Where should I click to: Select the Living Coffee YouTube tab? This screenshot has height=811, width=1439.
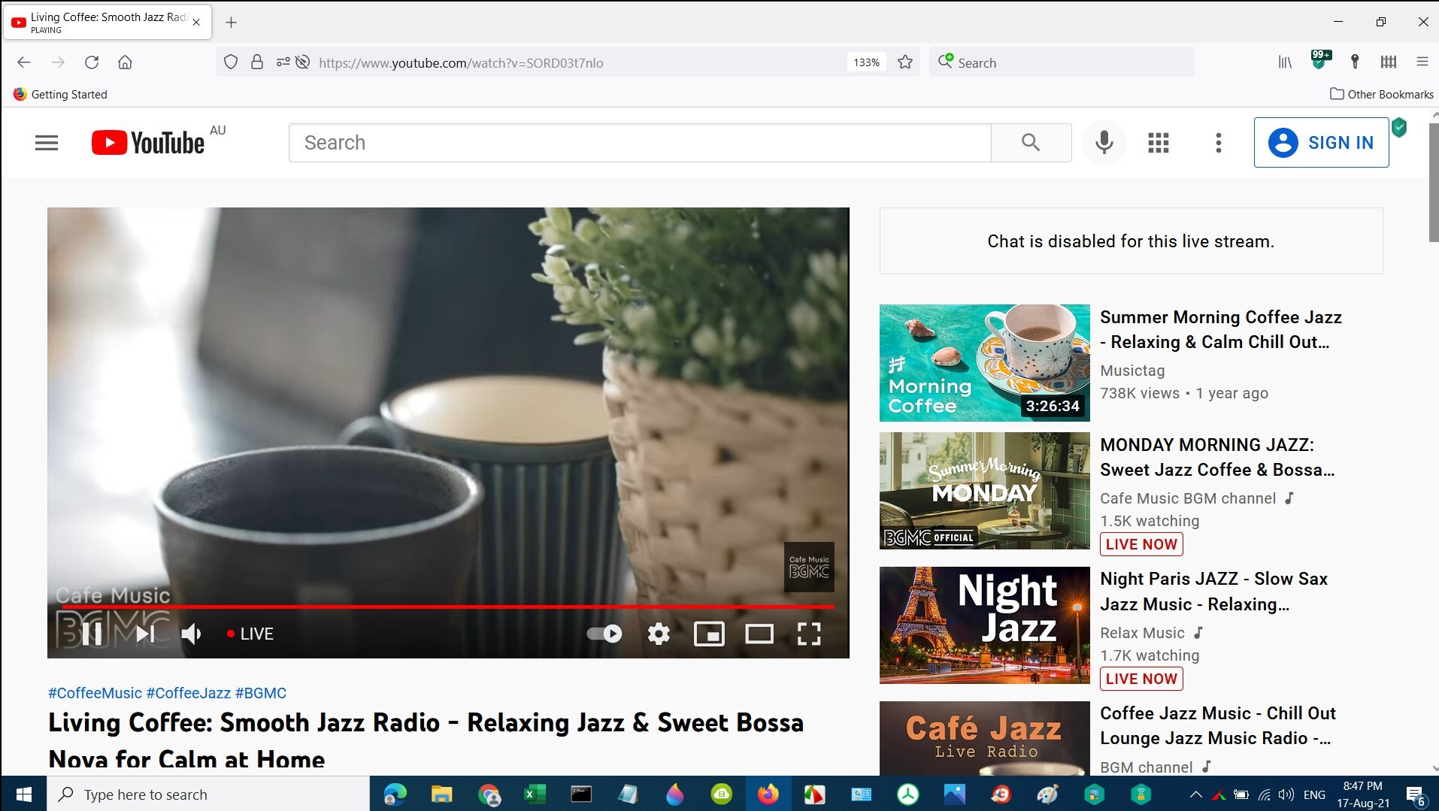[x=107, y=23]
